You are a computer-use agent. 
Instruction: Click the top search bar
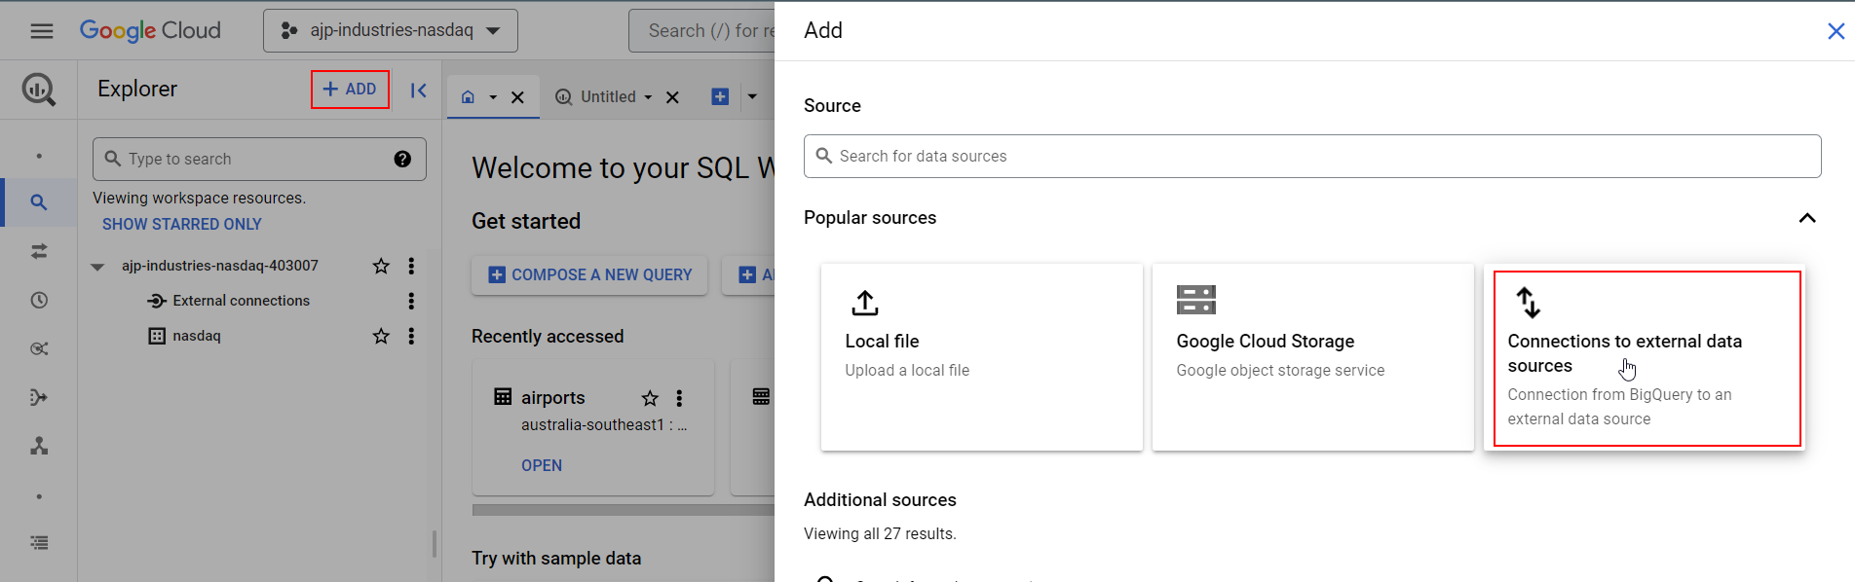pos(702,31)
